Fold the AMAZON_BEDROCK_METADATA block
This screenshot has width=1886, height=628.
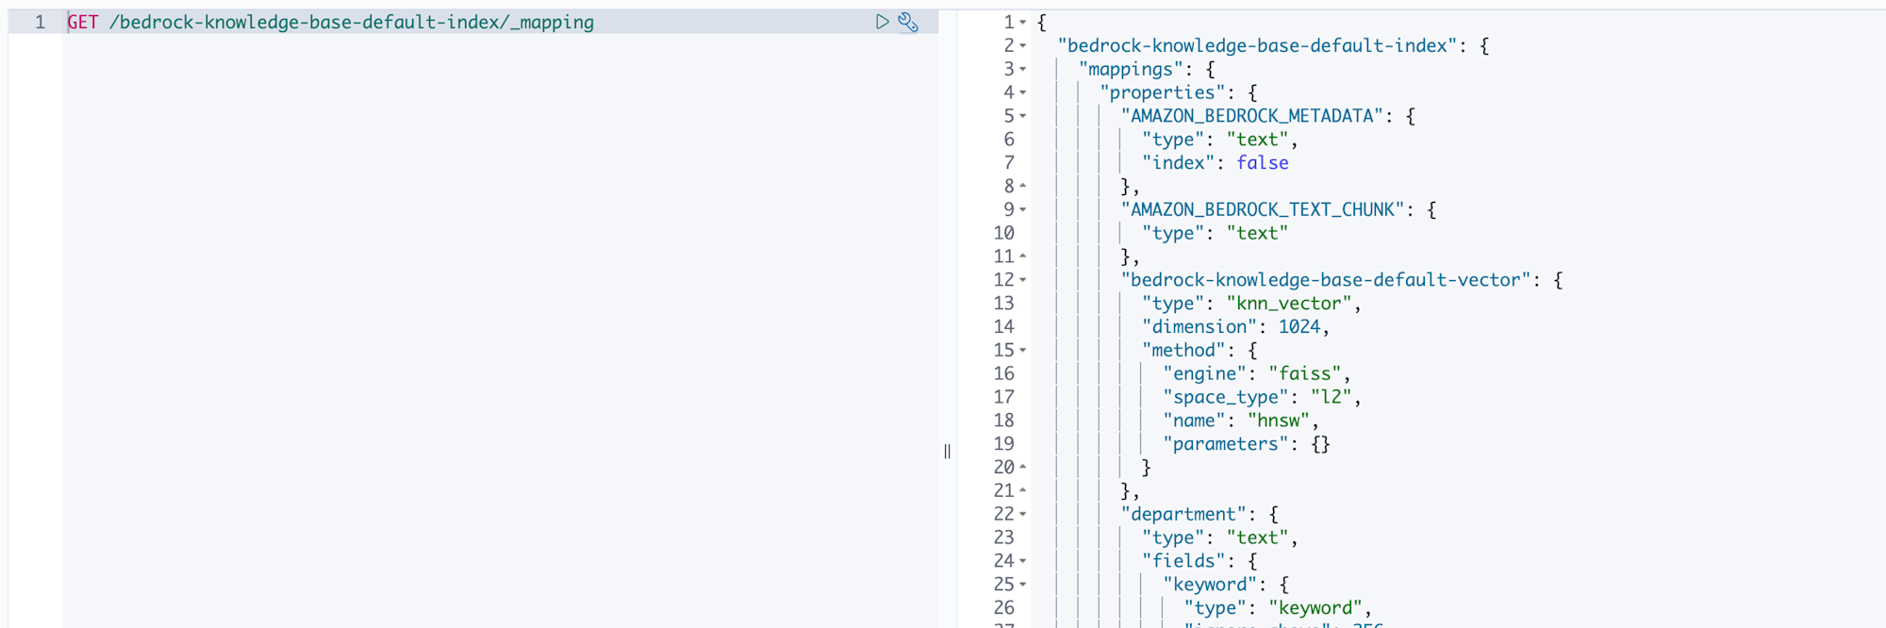click(1023, 117)
